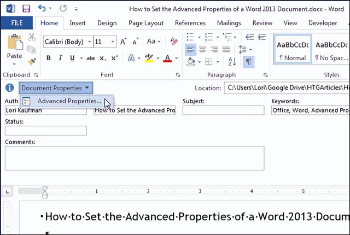Toggle Italic formatting

click(x=60, y=58)
